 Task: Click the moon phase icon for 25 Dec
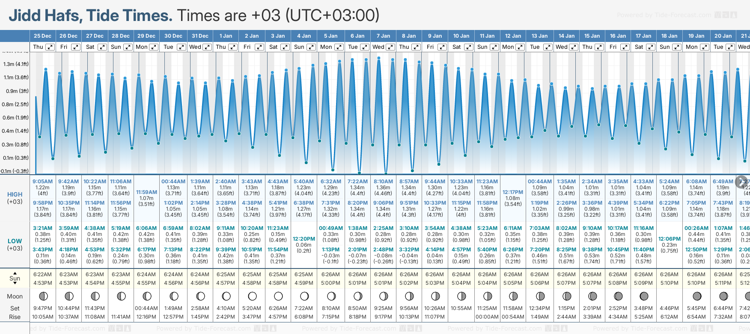point(43,296)
